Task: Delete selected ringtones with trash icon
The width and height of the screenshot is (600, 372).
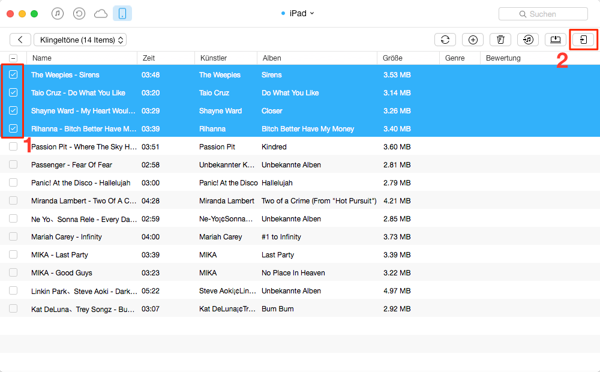Action: (500, 40)
